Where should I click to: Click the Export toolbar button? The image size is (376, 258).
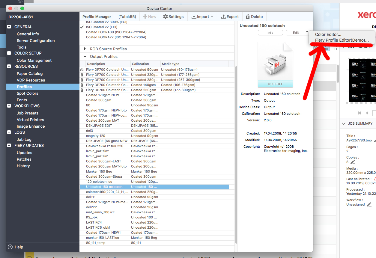point(230,17)
